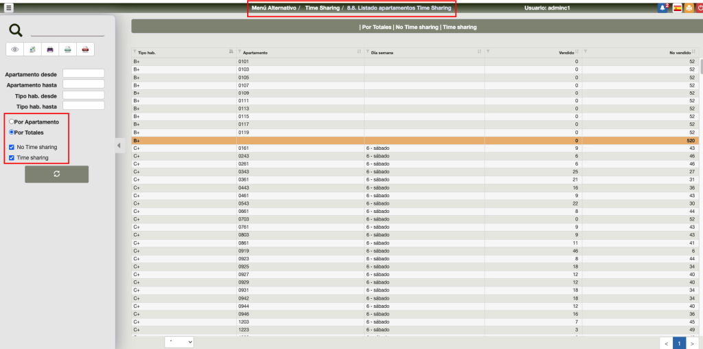
Task: Go to the next page with the arrow
Action: pos(691,343)
